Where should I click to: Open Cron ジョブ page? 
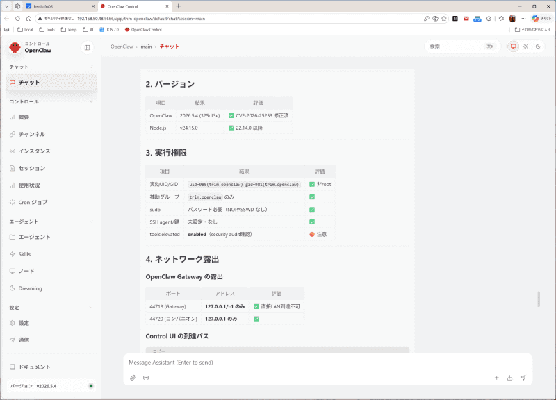pos(51,202)
